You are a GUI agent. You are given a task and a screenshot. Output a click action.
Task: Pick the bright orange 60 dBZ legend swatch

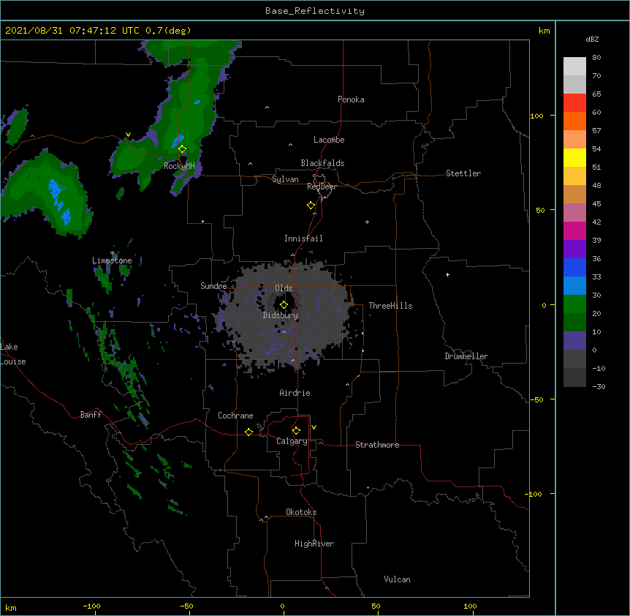click(574, 121)
